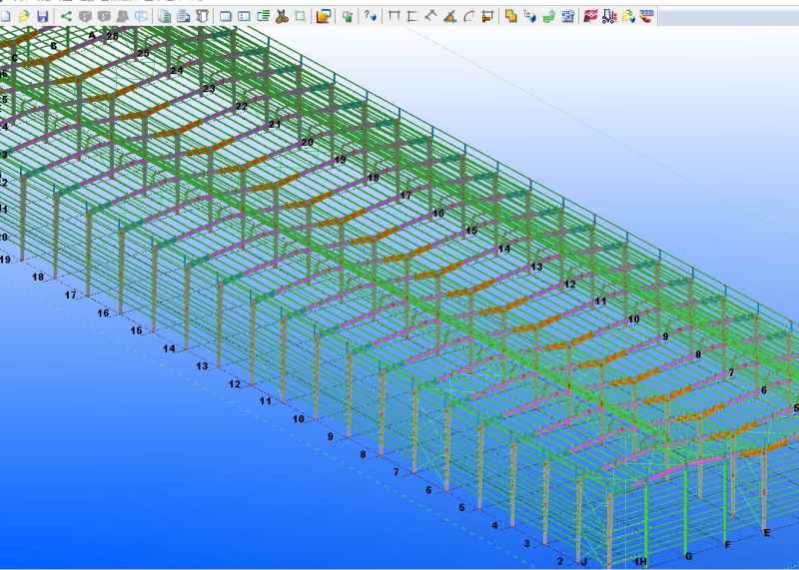Click the forklift icon in toolbar
Viewport: 799px width, 570px height.
coord(609,17)
